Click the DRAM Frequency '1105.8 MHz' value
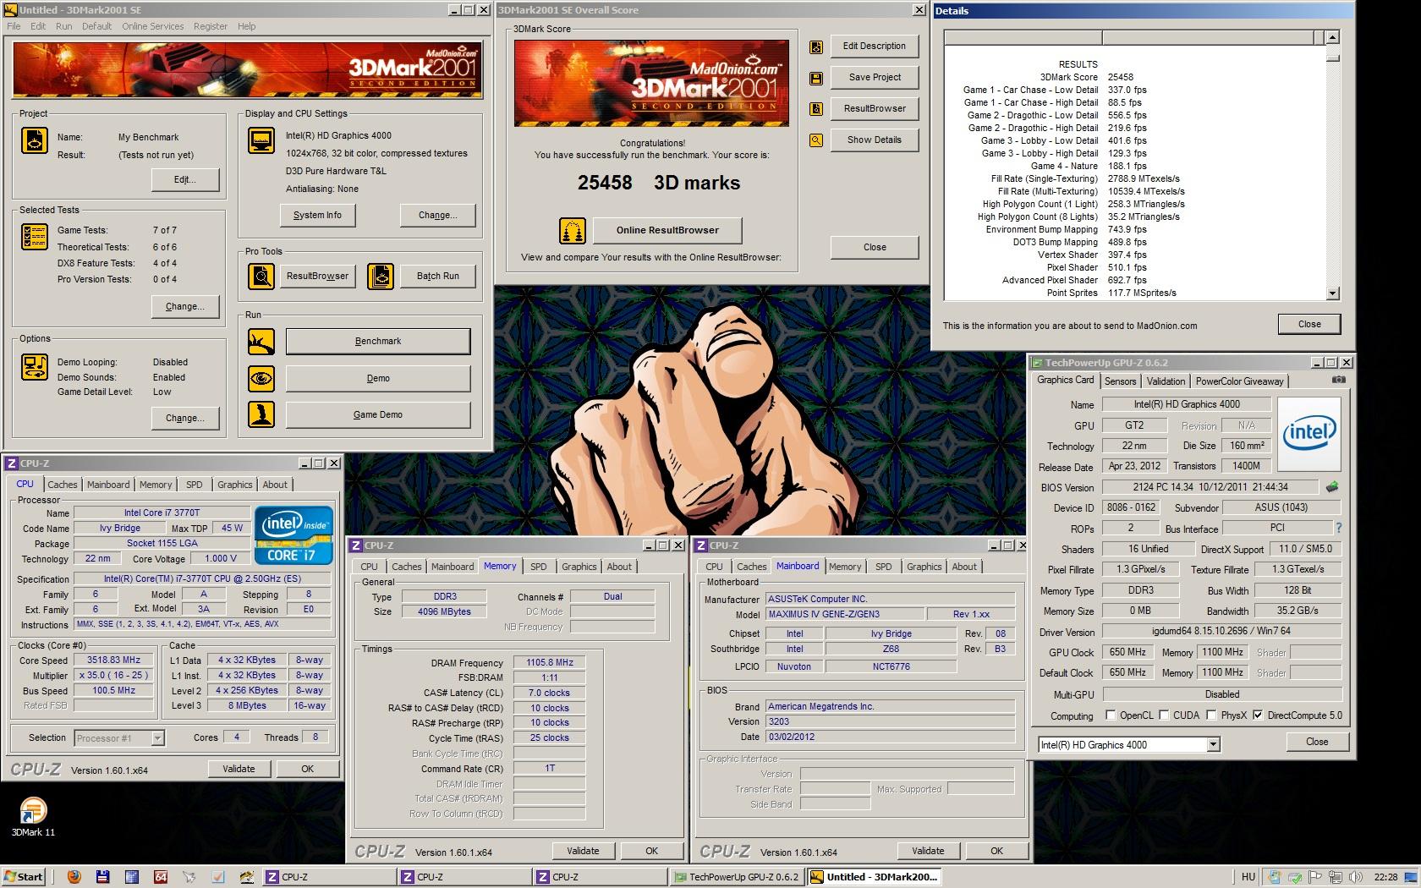 (550, 663)
